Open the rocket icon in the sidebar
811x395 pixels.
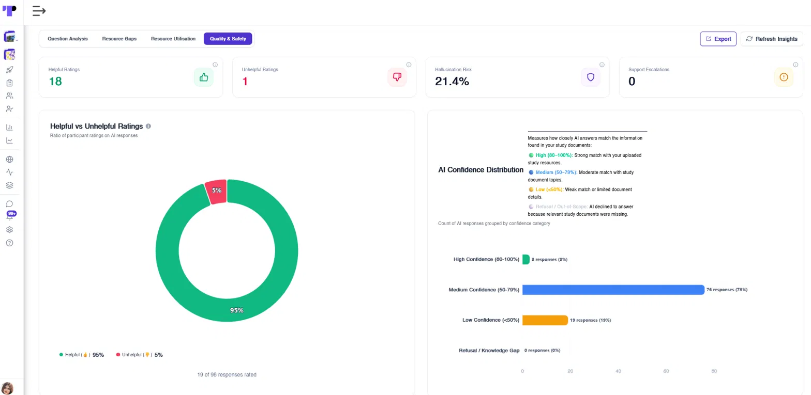pos(9,70)
